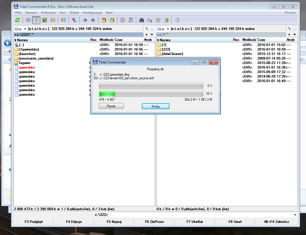Enable Thumbnail view from the toolbar
Screen dimensions: 306x235
[45, 20]
